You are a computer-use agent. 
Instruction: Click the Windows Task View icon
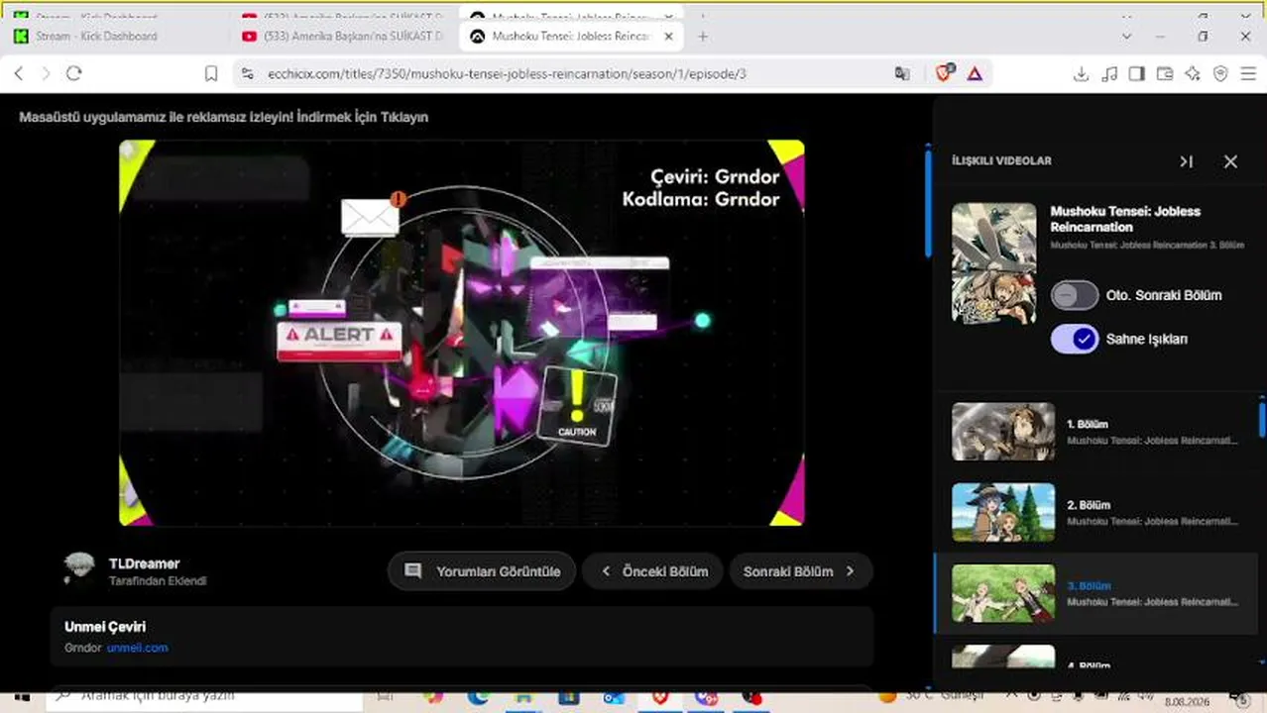click(386, 697)
